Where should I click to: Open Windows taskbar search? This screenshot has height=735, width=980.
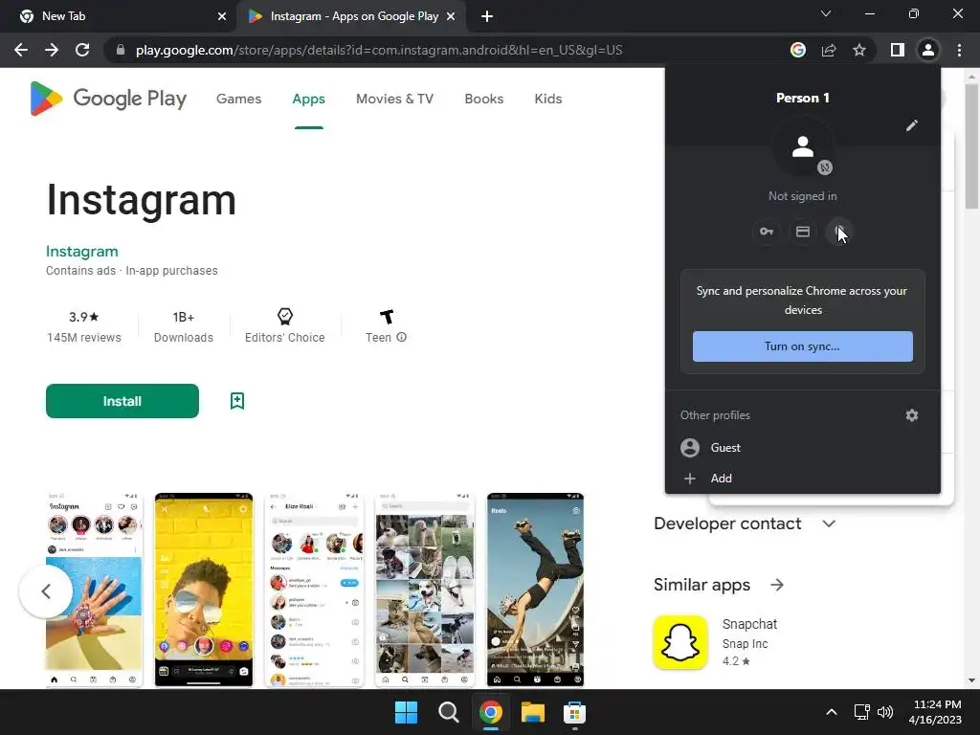click(448, 712)
